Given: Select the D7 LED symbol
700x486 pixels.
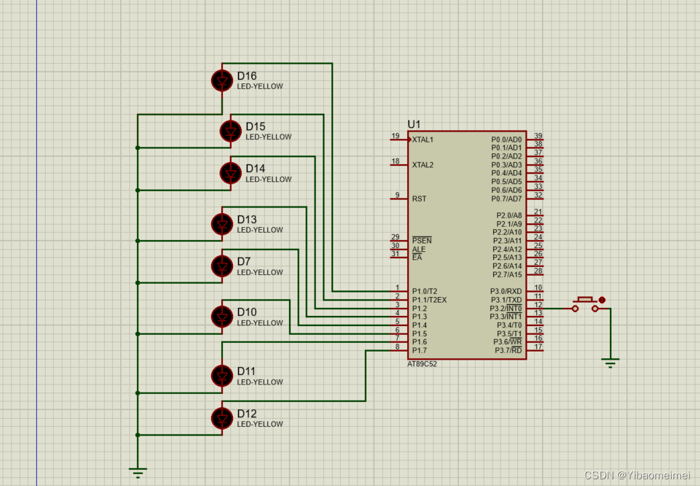Looking at the screenshot, I should [222, 266].
